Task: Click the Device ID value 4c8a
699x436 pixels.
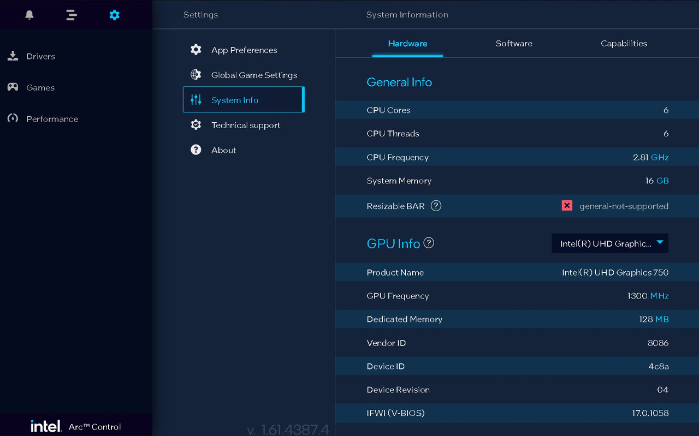Action: [658, 366]
